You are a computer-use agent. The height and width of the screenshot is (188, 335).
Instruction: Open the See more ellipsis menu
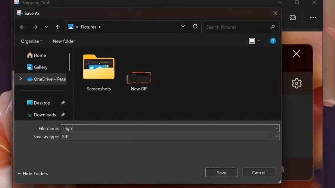(x=313, y=18)
